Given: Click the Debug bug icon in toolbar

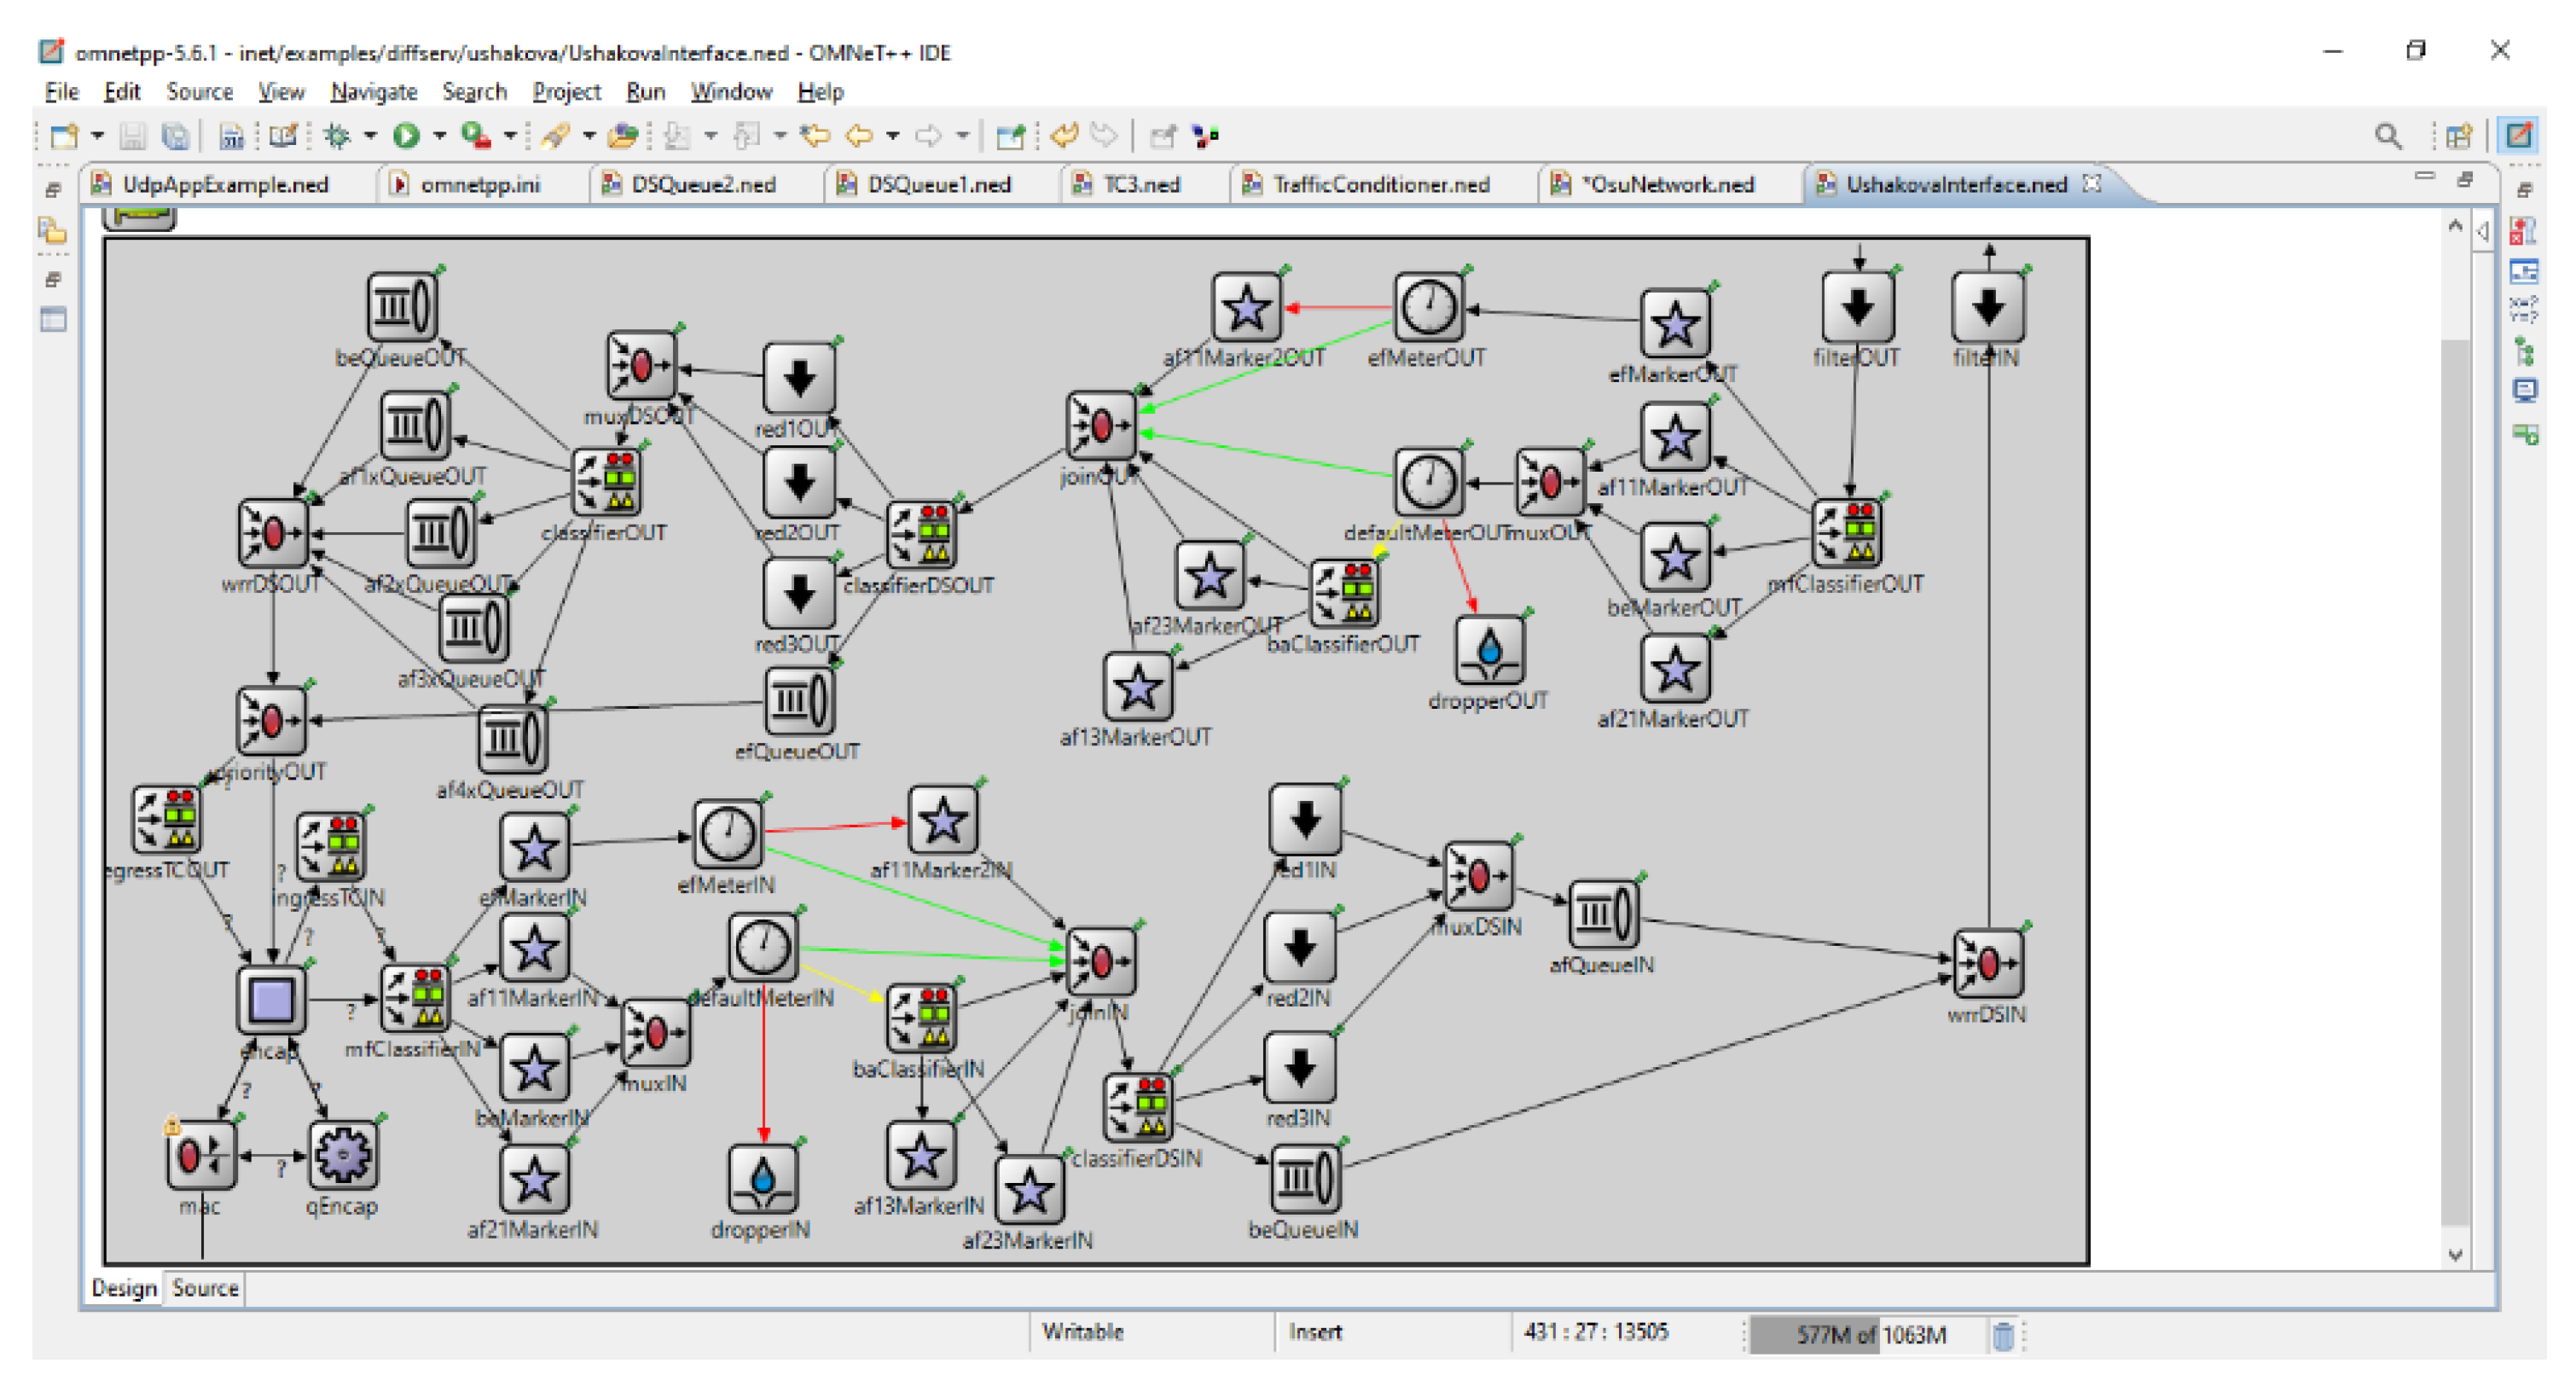Looking at the screenshot, I should (x=337, y=135).
